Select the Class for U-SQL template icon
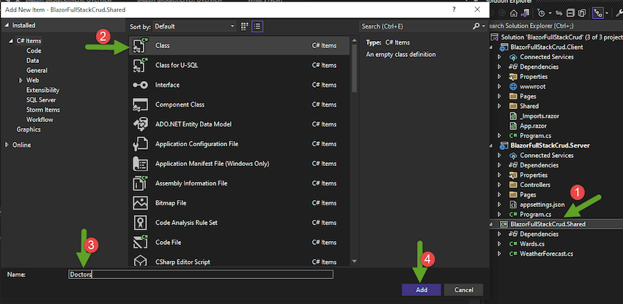Screen dimensions: 623x304 (x=140, y=65)
